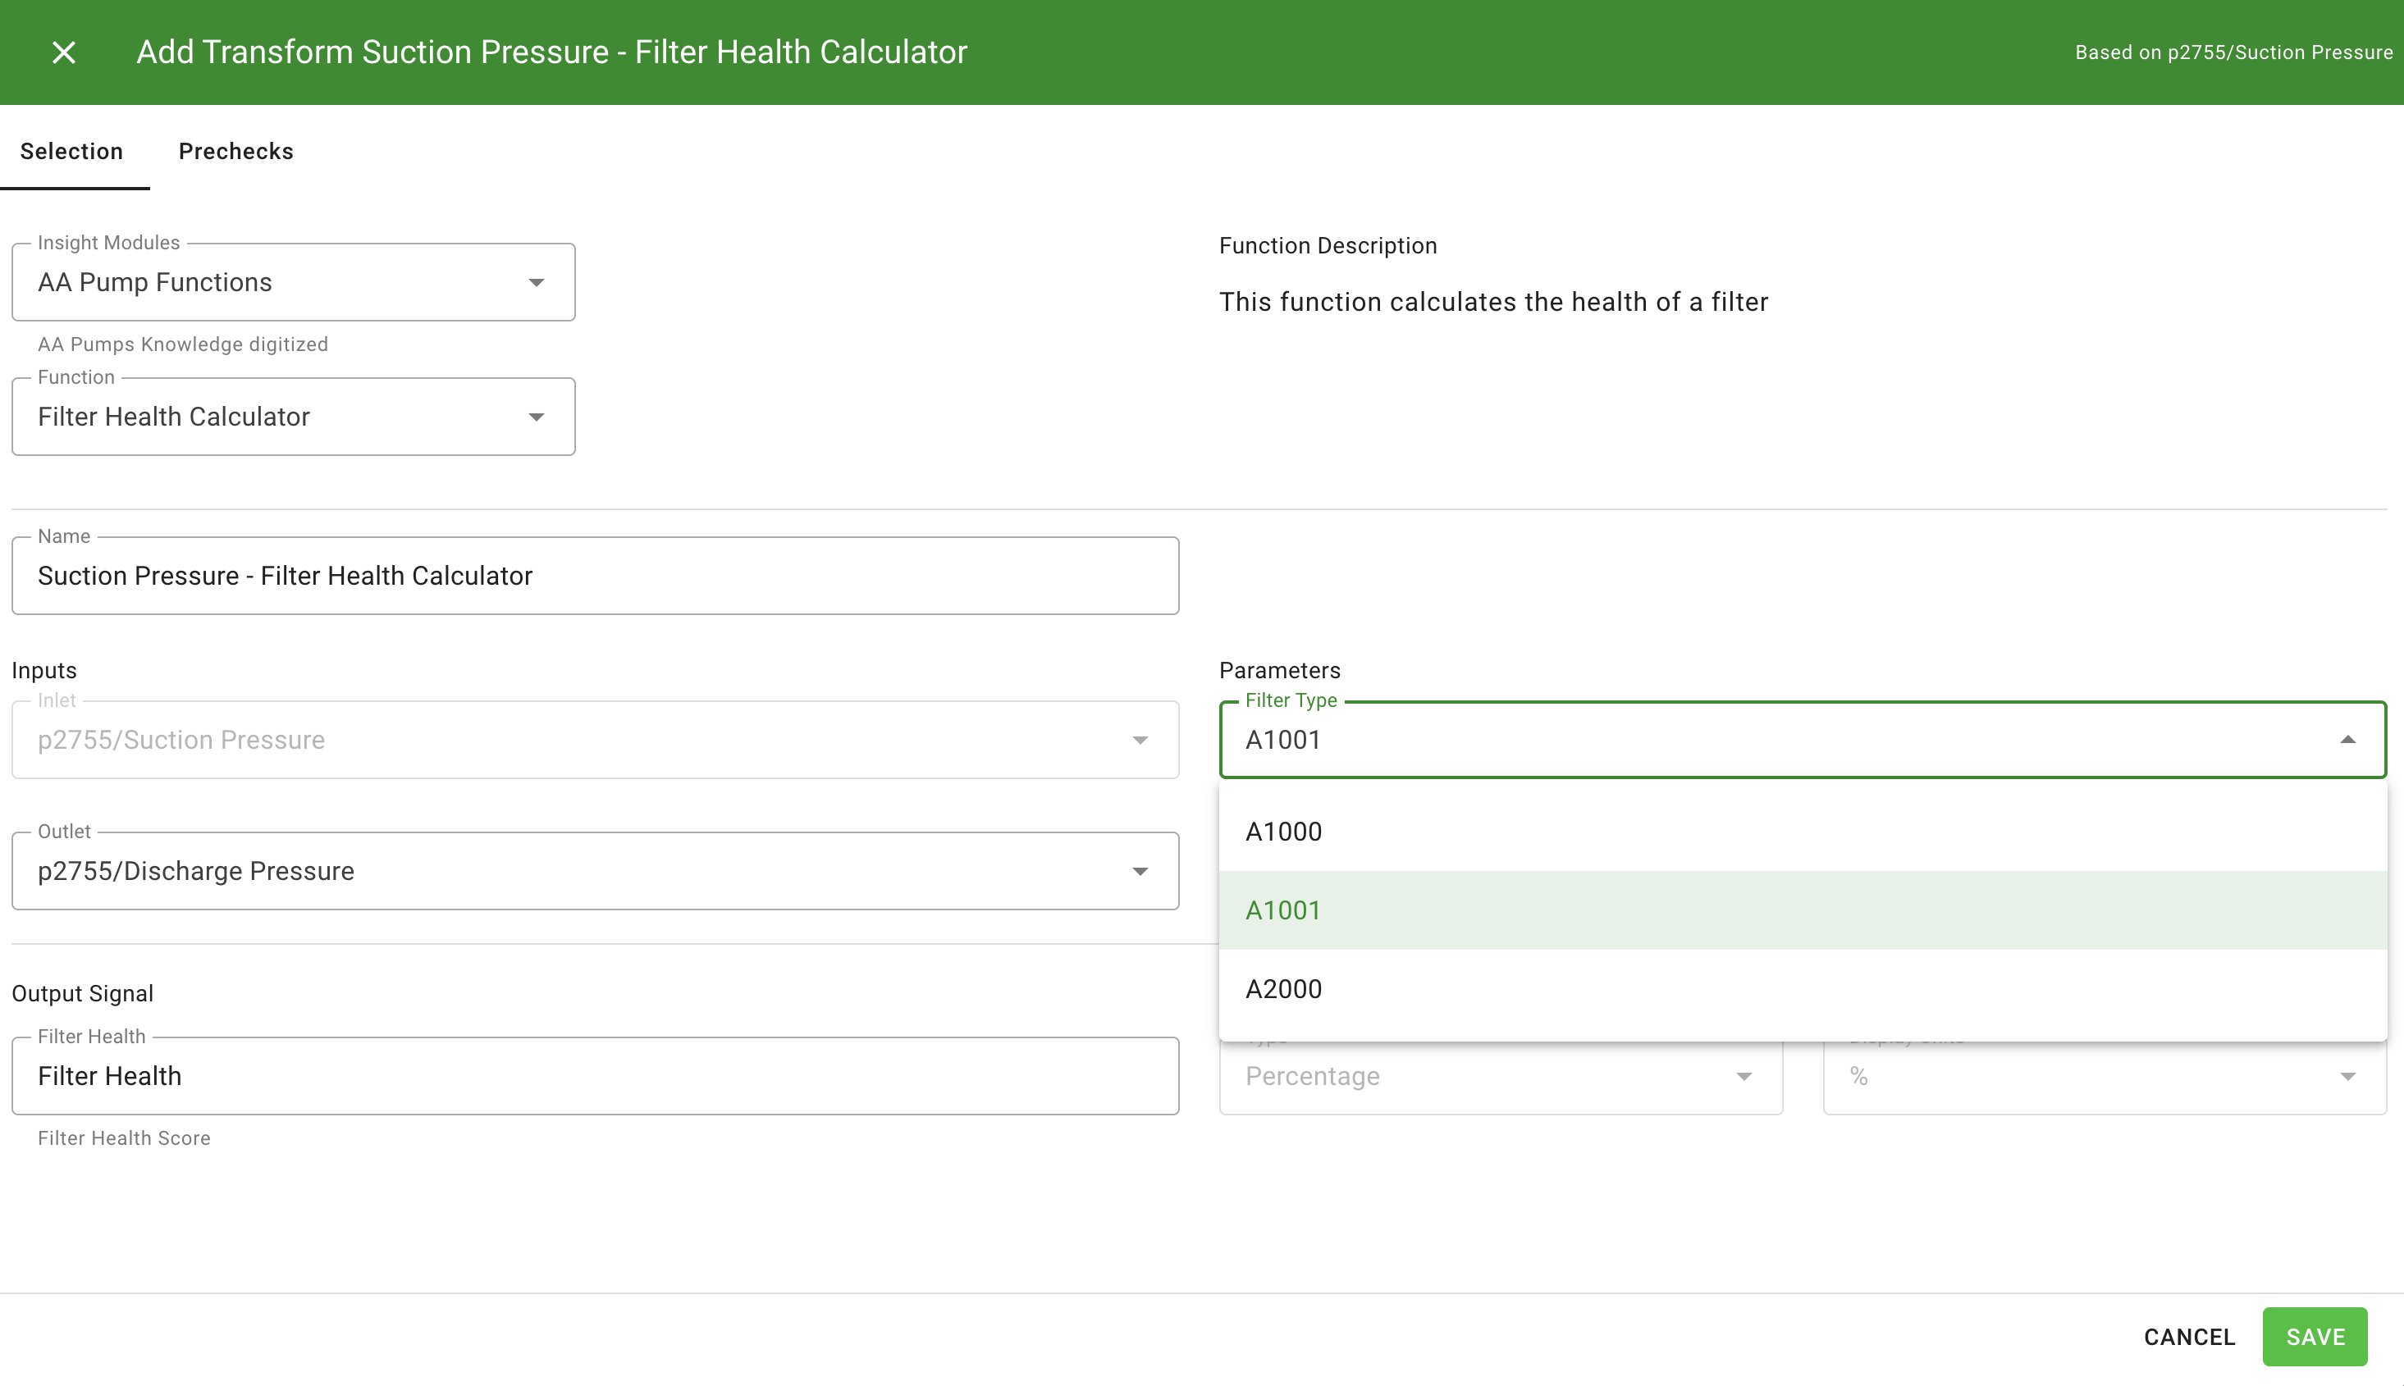Save the Suction Pressure transform
Screen dimensions: 2404x1386
[2315, 1337]
